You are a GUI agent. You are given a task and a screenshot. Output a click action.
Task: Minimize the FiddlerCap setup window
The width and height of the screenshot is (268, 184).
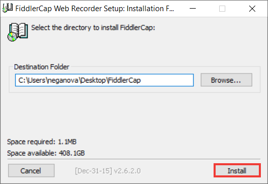click(x=193, y=9)
